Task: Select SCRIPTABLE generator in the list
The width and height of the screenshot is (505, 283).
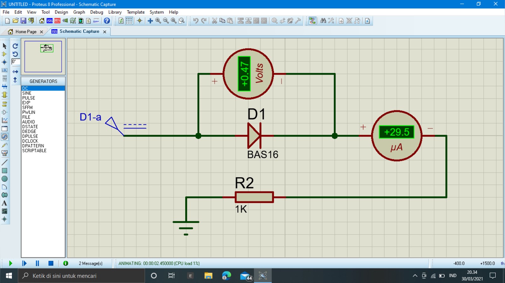Action: [43, 150]
